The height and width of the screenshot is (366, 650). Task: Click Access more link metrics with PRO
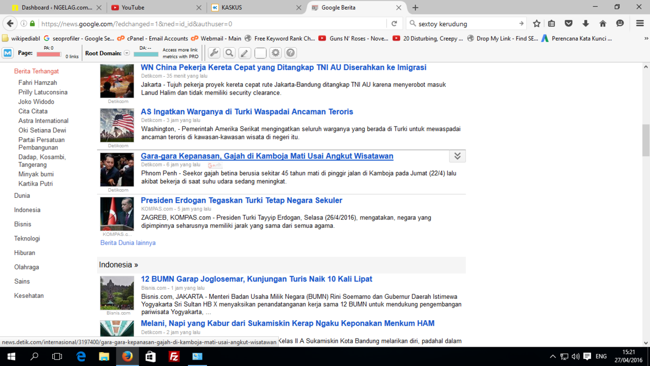pyautogui.click(x=180, y=53)
